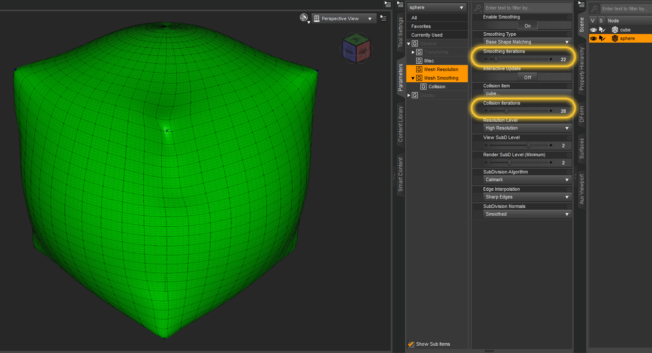Image resolution: width=652 pixels, height=353 pixels.
Task: Switch to the Smart Content tab
Action: (x=401, y=174)
